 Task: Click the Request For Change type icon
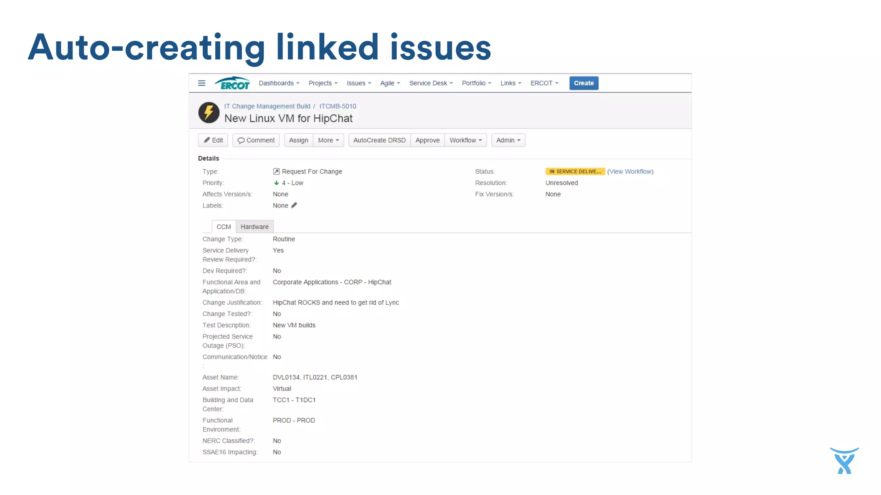coord(276,171)
